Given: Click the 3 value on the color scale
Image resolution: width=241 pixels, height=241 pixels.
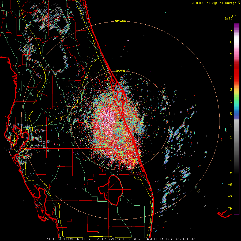Looking at the screenshot, I should [231, 78].
